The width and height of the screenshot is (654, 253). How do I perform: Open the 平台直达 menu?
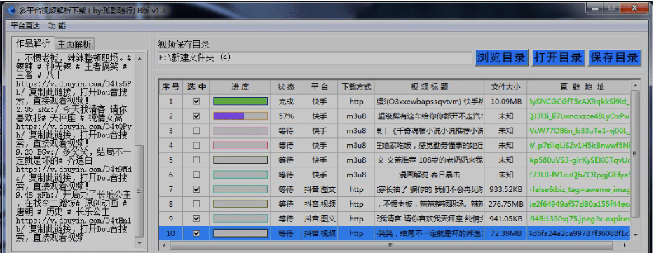pyautogui.click(x=25, y=26)
